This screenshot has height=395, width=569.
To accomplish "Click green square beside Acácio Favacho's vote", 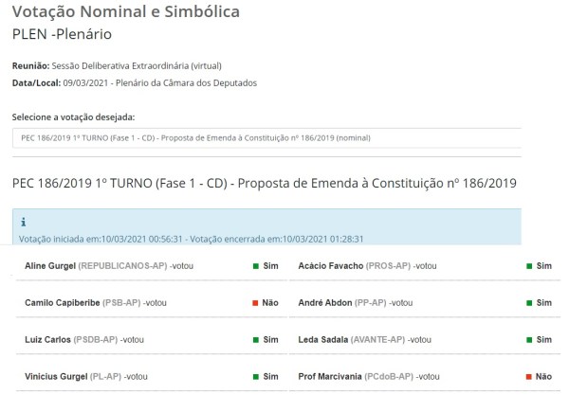I will click(529, 267).
